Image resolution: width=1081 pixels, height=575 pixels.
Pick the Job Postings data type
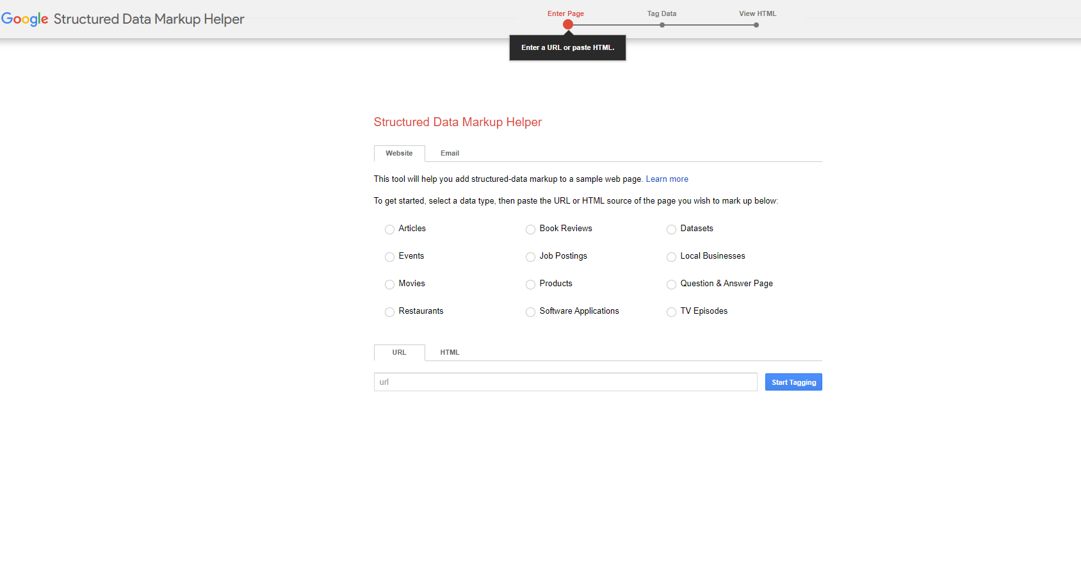tap(530, 257)
